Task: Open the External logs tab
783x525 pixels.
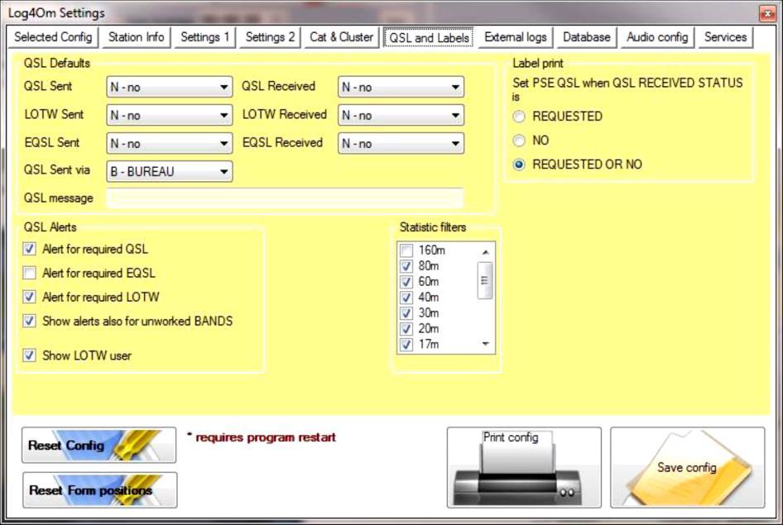Action: 516,37
